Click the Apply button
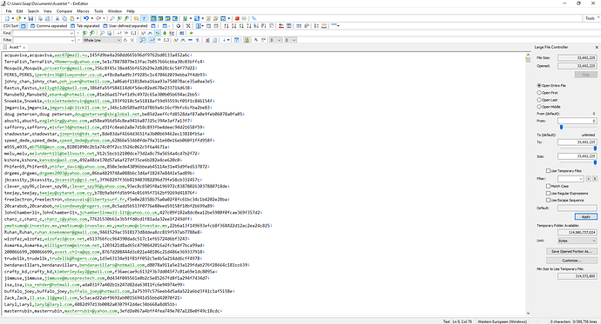This screenshot has width=601, height=324. (585, 216)
